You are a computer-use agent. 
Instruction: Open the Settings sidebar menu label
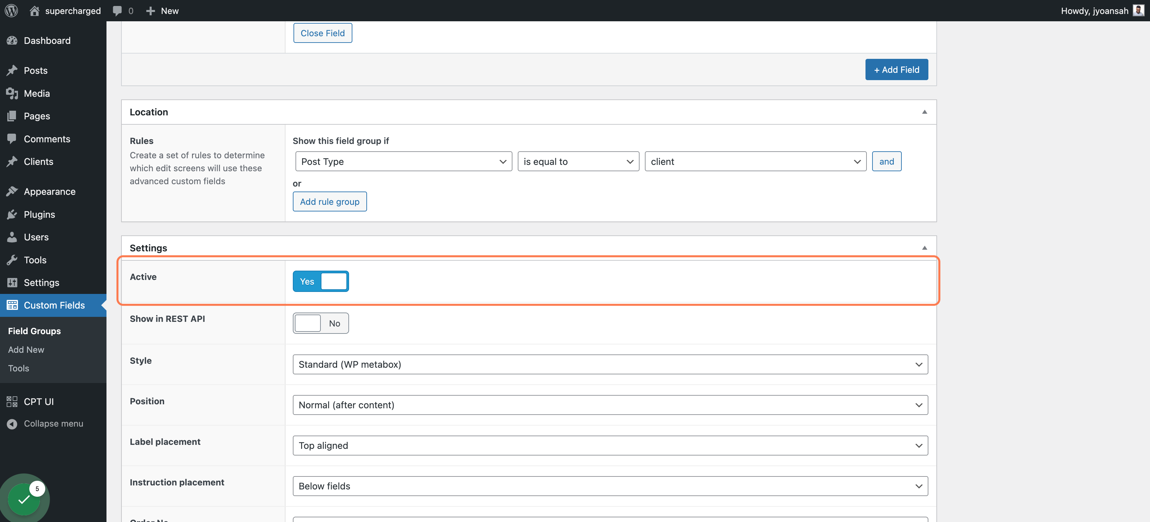[42, 283]
